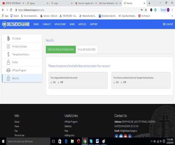Open the Support menu item
Screen dimensions: 175x145
[94, 24]
